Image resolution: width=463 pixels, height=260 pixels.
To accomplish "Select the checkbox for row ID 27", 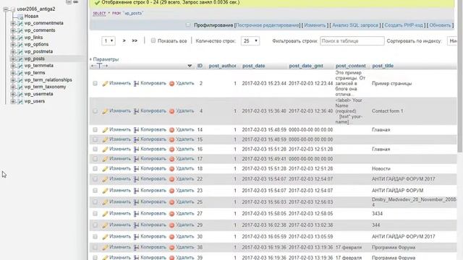I will 95,214.
